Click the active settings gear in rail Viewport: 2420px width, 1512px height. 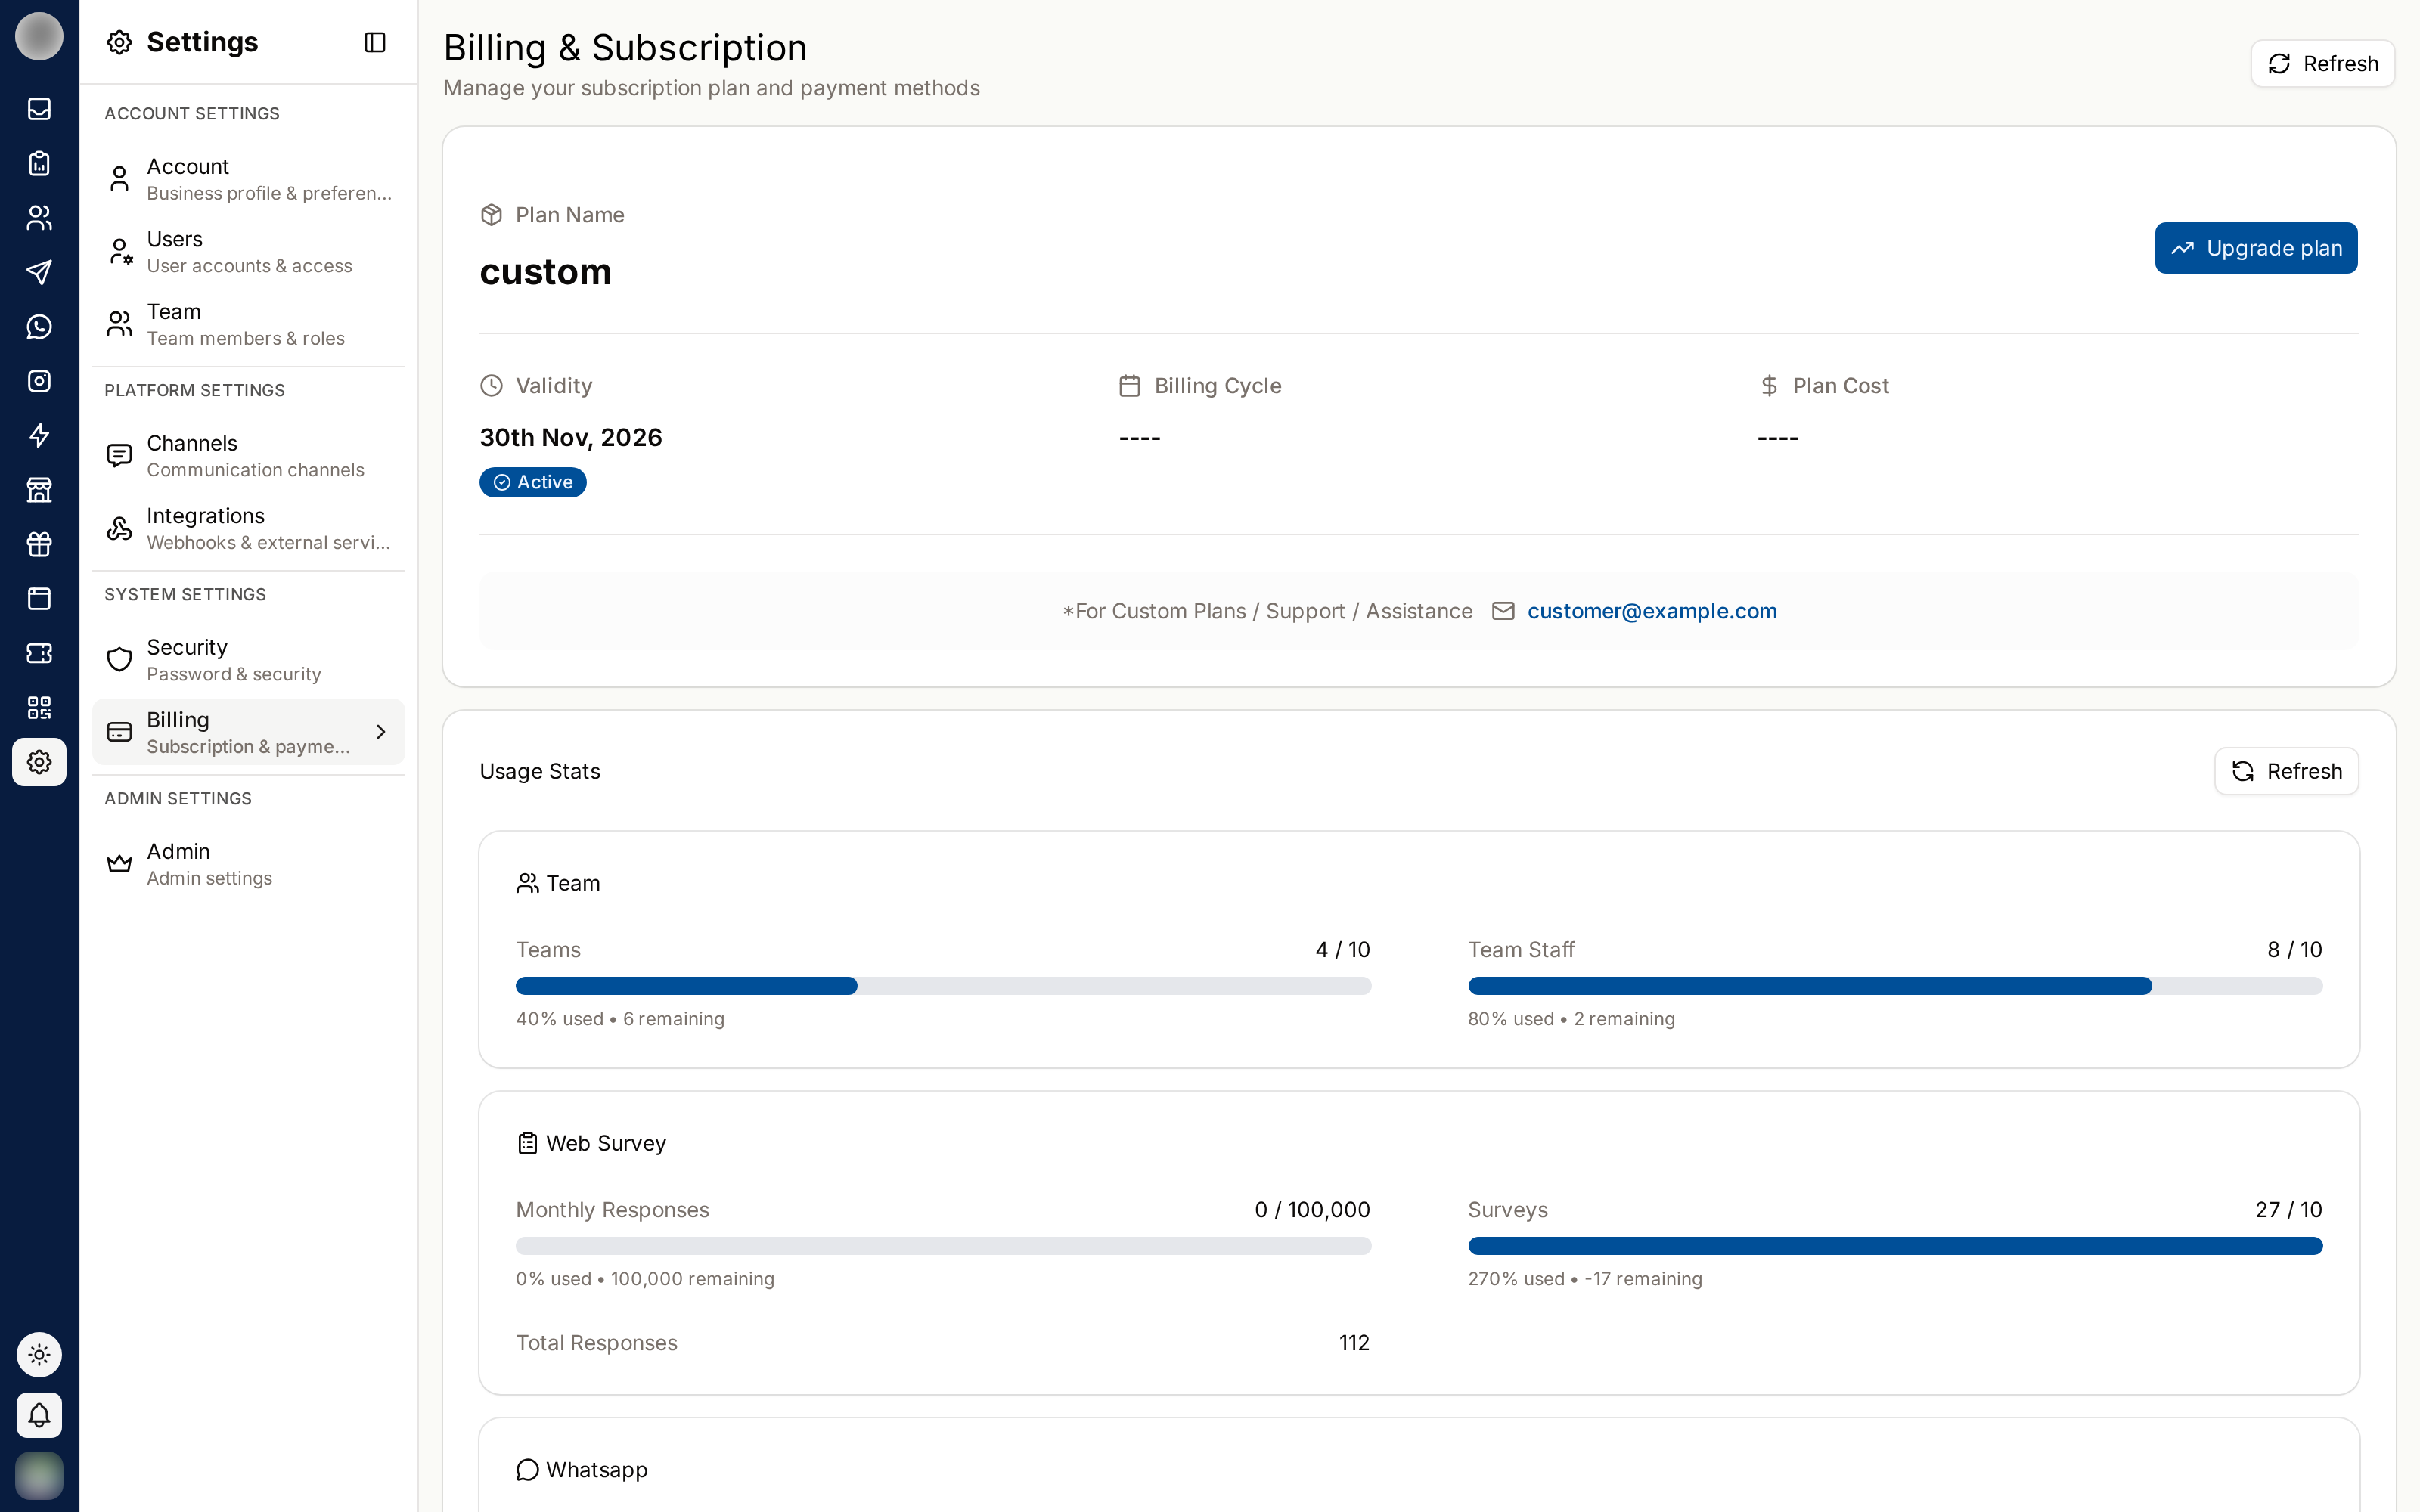point(39,762)
